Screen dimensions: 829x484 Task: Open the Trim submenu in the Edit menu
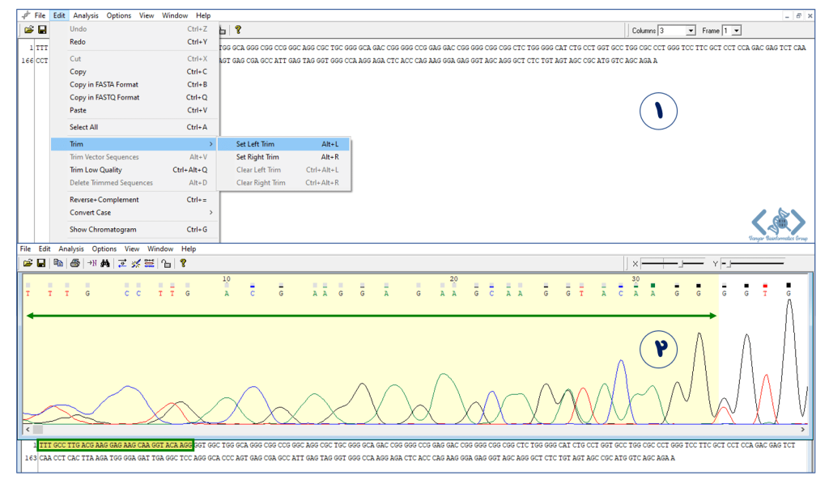134,144
